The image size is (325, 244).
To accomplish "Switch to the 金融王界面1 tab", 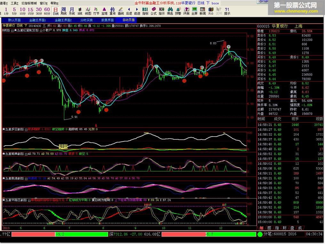I will point(37,20).
